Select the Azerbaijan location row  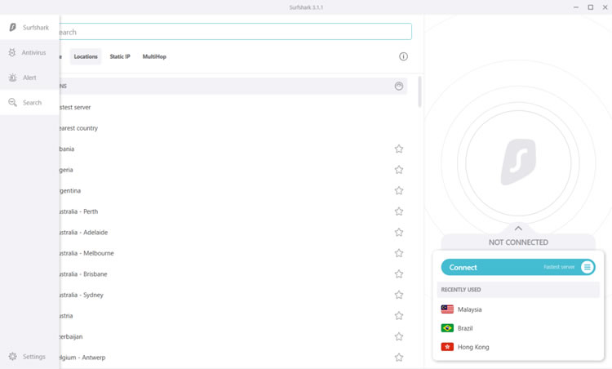233,336
